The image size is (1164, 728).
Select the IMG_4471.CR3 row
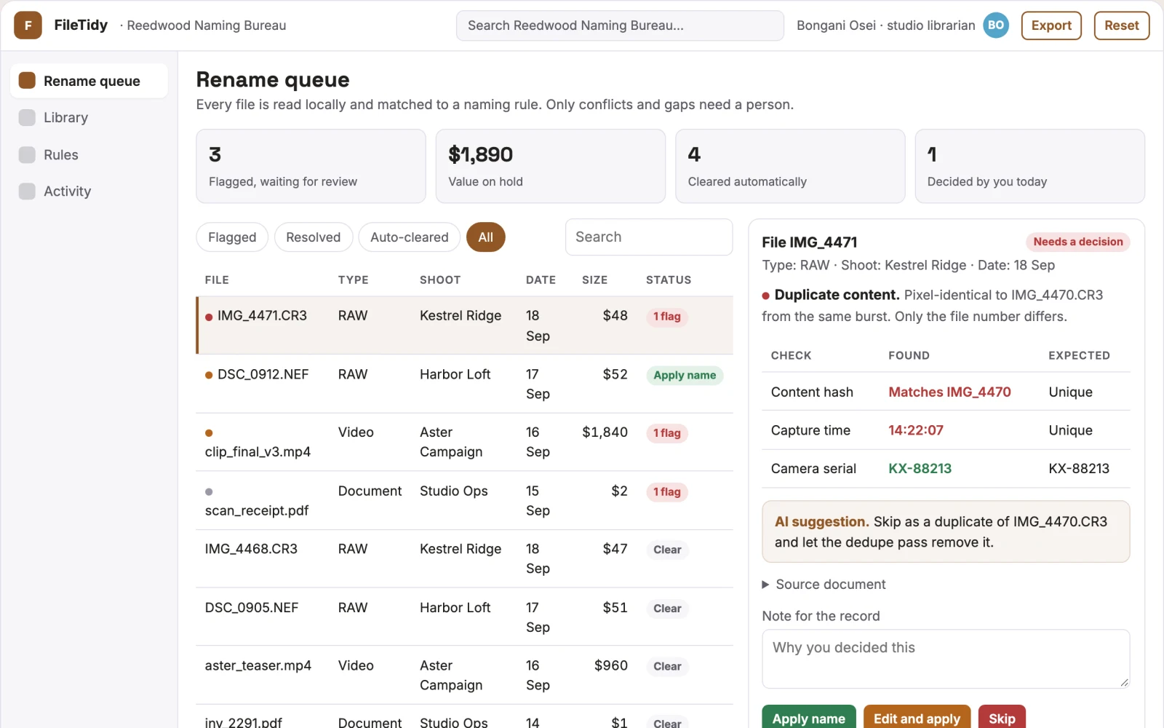(464, 325)
